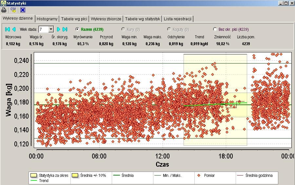Click the blue X close icon in toolbar
The image size is (295, 185).
tap(23, 9)
